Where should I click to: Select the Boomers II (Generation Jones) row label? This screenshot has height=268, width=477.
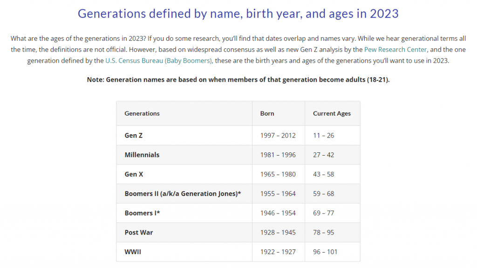pos(183,194)
